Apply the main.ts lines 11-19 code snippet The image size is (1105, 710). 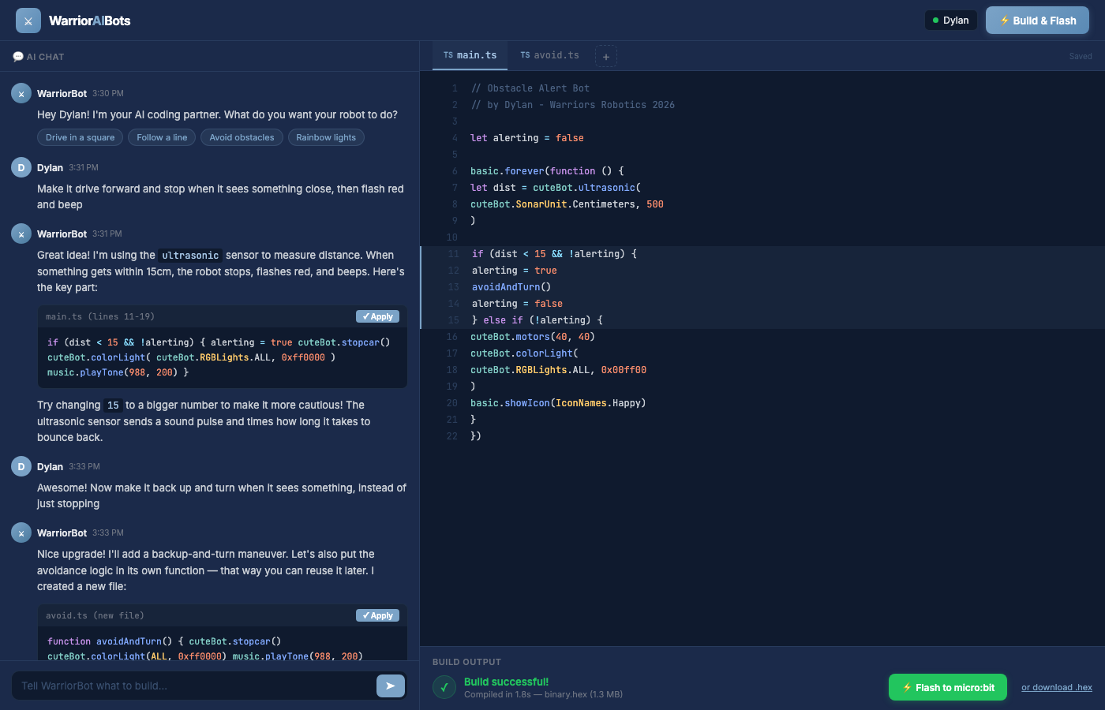pos(377,316)
